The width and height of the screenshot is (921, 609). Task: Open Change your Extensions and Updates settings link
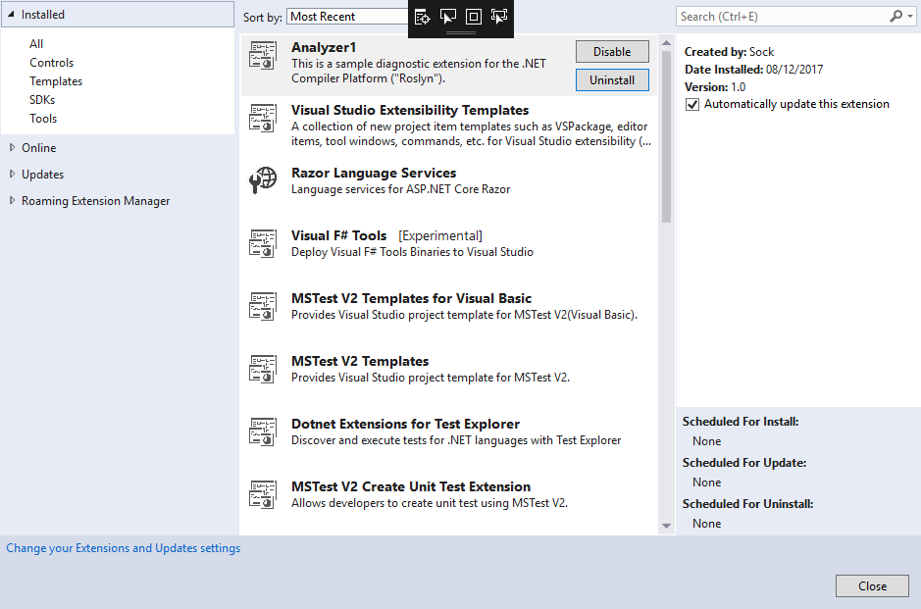coord(124,548)
